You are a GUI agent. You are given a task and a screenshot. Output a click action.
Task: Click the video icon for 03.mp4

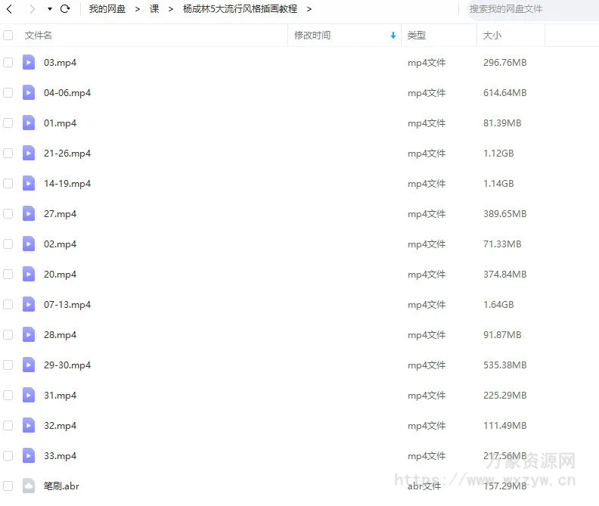click(x=29, y=63)
